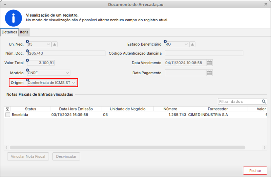The height and width of the screenshot is (177, 271).
Task: Expand the Un. Neg. dropdown
Action: point(48,44)
